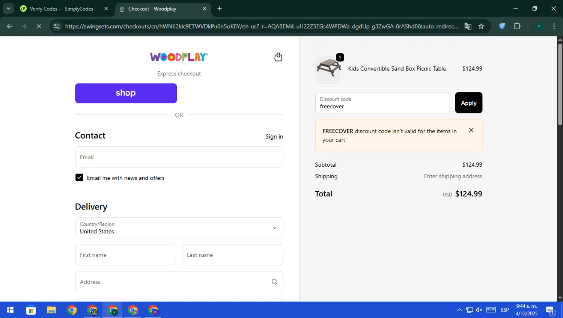The height and width of the screenshot is (318, 563).
Task: Focus the Email input field
Action: [x=179, y=157]
